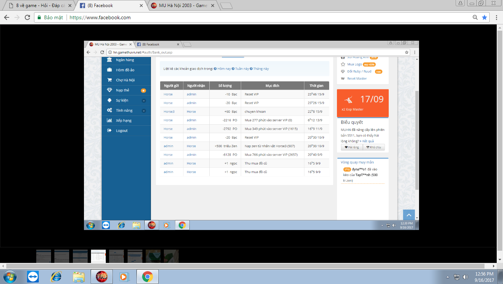Screen dimensions: 503x284
Task: Click the zoom magnifier icon in address bar
Action: click(x=475, y=17)
